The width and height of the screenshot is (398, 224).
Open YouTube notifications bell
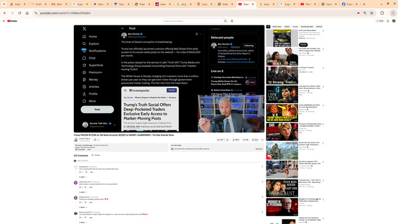tap(388, 21)
